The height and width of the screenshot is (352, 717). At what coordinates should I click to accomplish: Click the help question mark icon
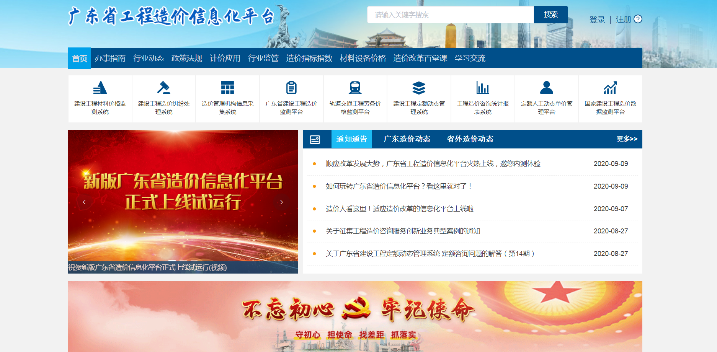click(x=638, y=19)
